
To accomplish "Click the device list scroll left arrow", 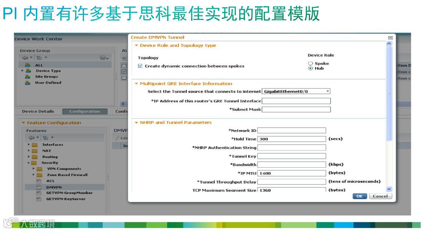I will tap(123, 104).
